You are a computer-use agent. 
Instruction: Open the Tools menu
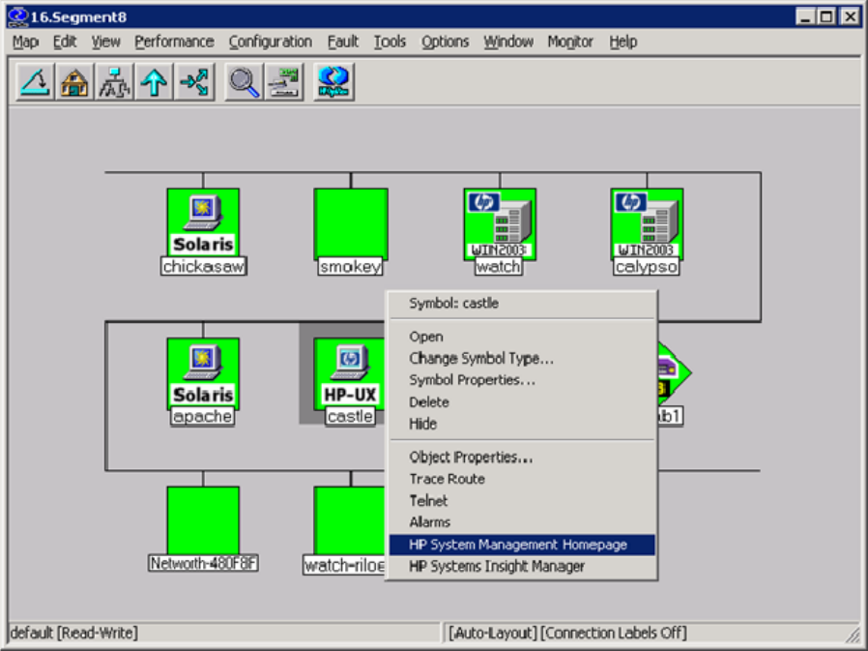pyautogui.click(x=390, y=42)
